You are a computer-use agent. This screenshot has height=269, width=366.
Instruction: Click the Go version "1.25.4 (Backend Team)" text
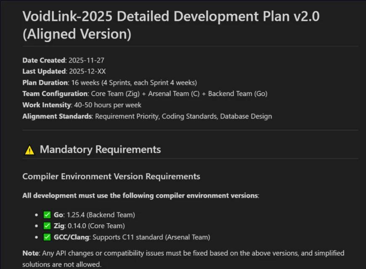pos(101,215)
